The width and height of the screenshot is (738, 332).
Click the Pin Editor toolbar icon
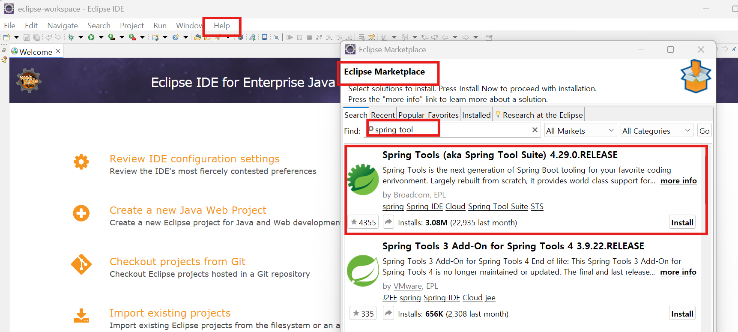pyautogui.click(x=489, y=37)
